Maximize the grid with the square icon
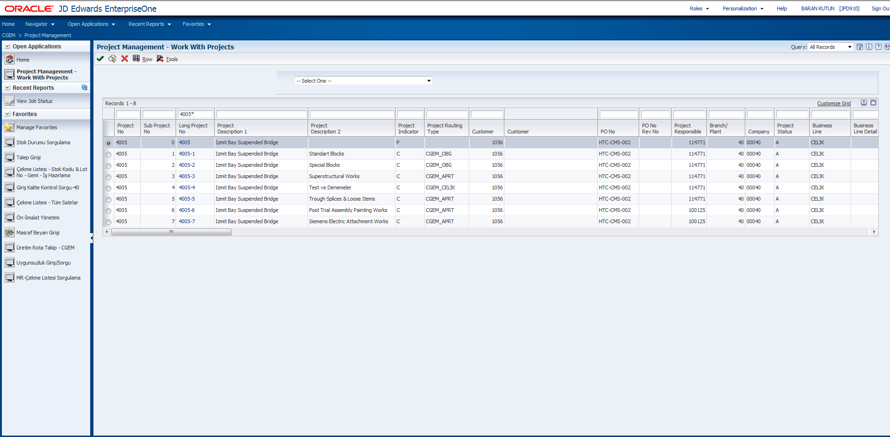 pos(873,103)
